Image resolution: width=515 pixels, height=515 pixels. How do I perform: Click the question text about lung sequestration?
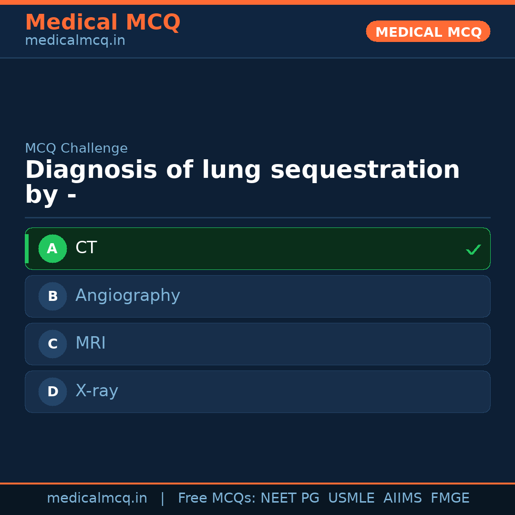242,181
